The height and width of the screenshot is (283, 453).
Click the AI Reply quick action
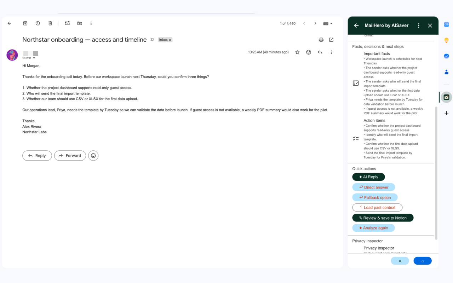coord(368,177)
